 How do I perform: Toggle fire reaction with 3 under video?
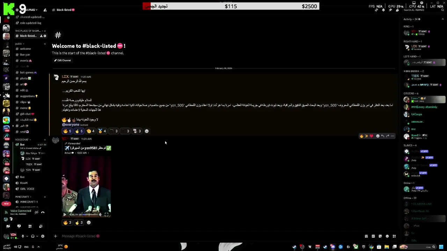(x=67, y=222)
